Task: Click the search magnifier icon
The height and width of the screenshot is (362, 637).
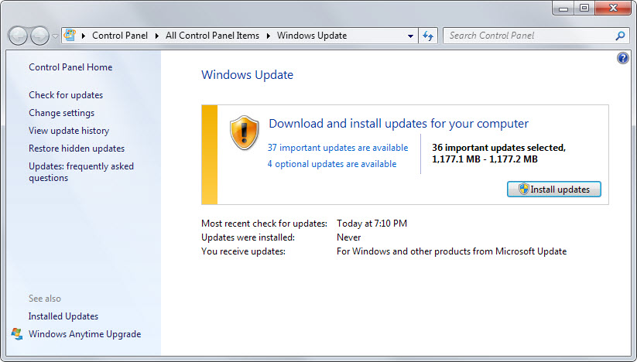Action: point(620,36)
